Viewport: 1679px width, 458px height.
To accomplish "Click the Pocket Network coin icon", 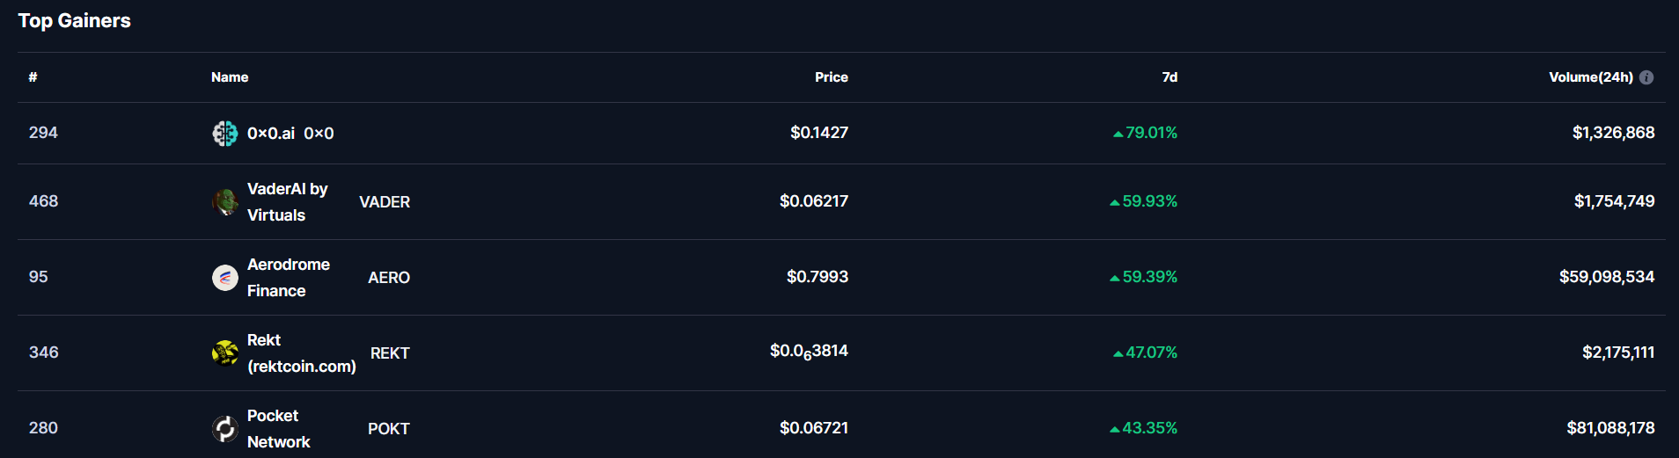I will click(x=225, y=429).
